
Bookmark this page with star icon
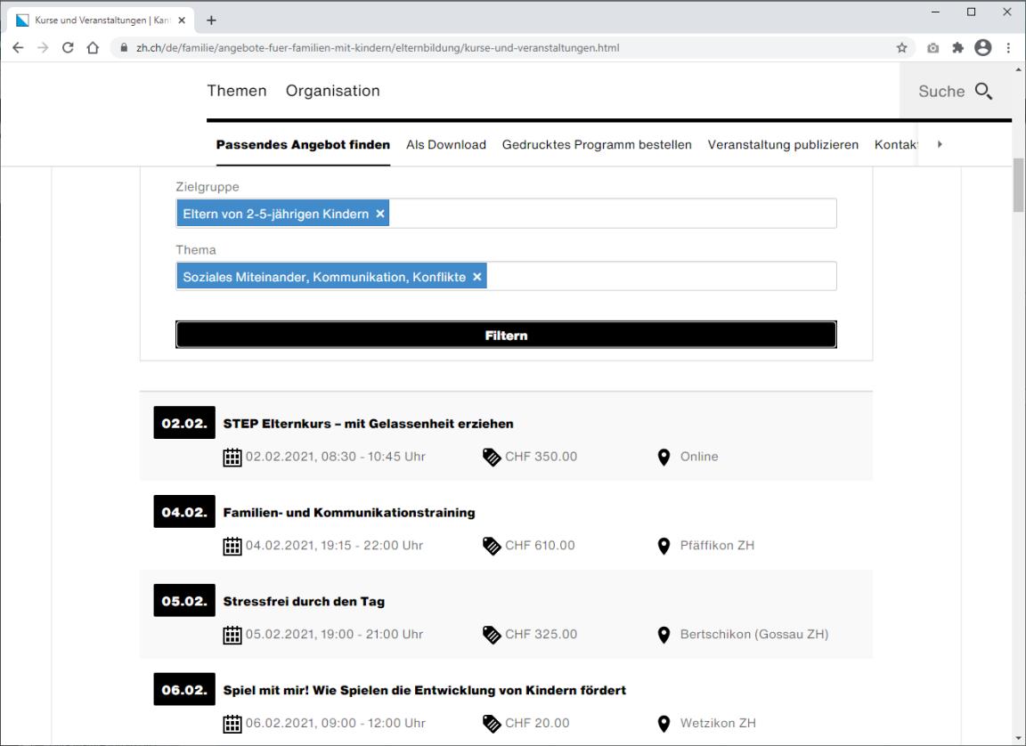(901, 48)
